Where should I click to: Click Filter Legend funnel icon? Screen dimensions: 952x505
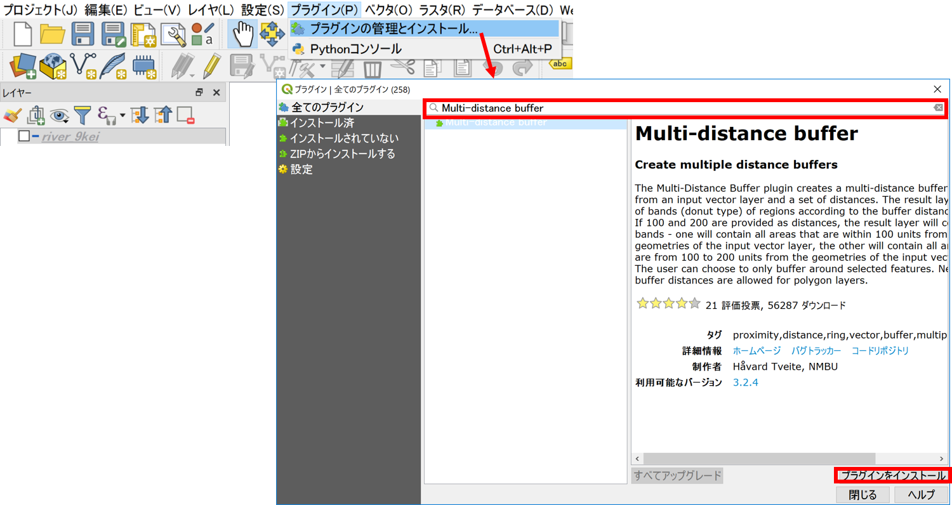[83, 115]
